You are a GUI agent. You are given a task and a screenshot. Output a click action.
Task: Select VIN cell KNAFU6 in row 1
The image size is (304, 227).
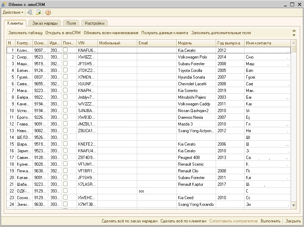click(x=87, y=50)
